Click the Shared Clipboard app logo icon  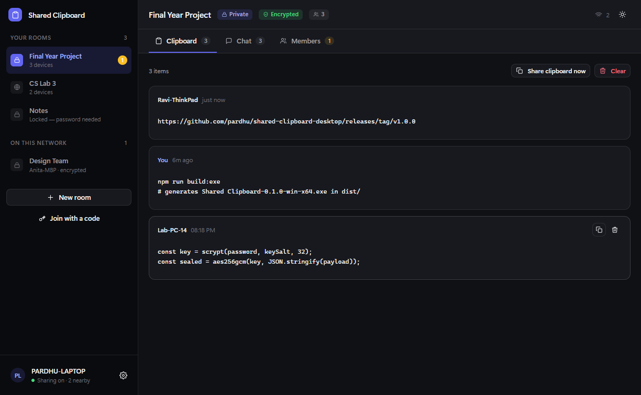point(15,15)
